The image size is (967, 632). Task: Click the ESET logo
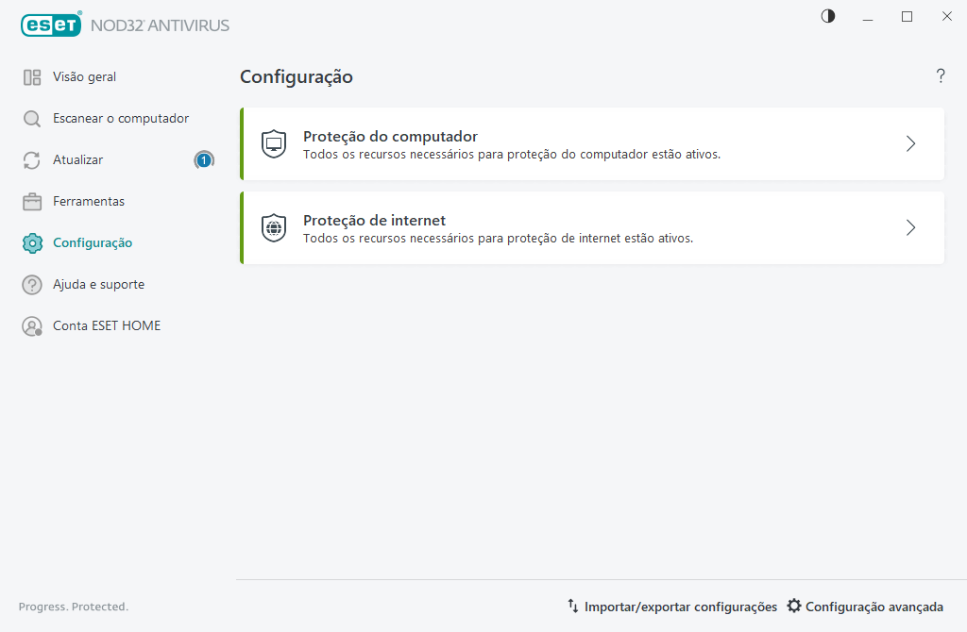point(51,25)
